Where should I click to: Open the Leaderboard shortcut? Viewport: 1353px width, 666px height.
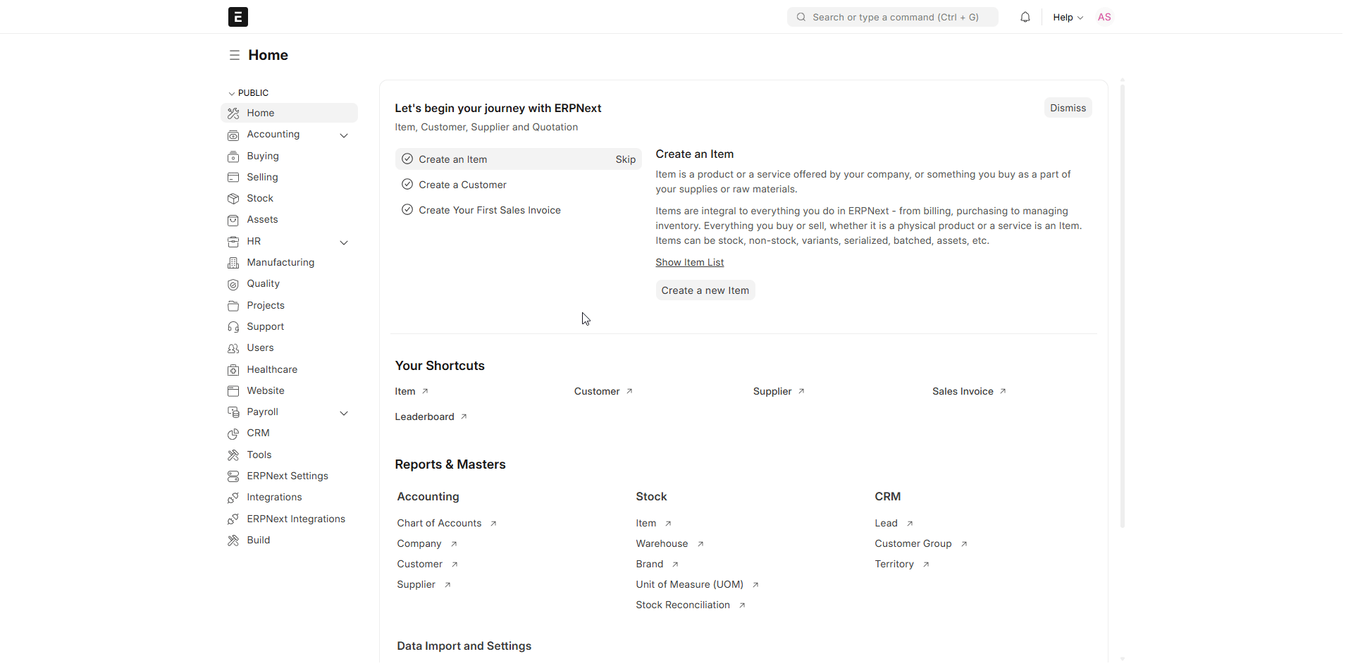pyautogui.click(x=431, y=417)
